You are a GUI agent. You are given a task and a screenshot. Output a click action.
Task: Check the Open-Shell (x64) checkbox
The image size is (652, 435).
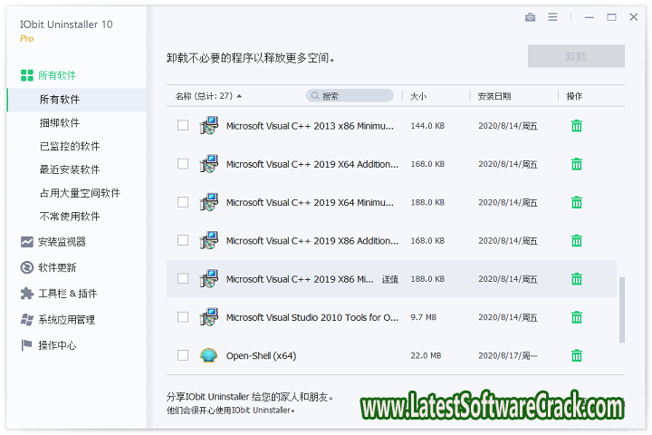coord(183,355)
